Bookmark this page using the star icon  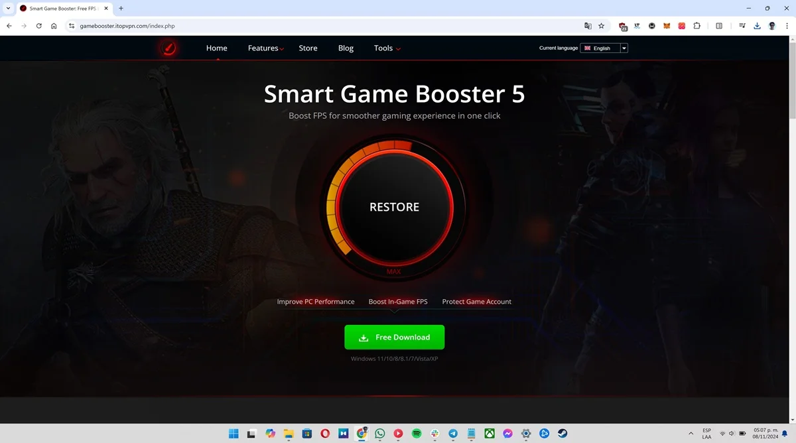point(600,25)
